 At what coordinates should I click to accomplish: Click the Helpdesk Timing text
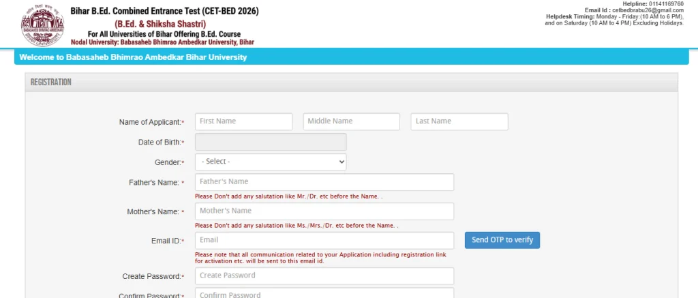point(614,20)
